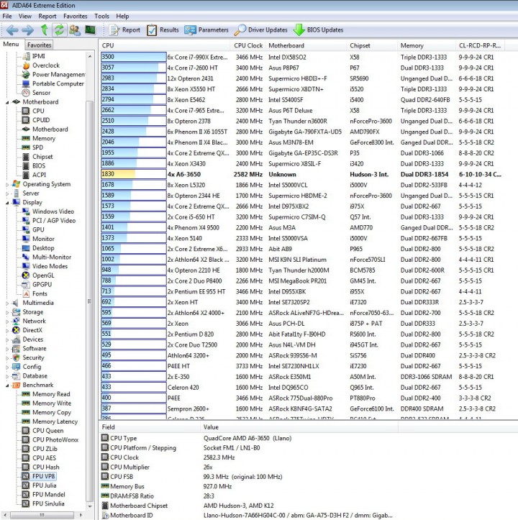Click the Memory column header
The image size is (518, 520).
(x=426, y=45)
